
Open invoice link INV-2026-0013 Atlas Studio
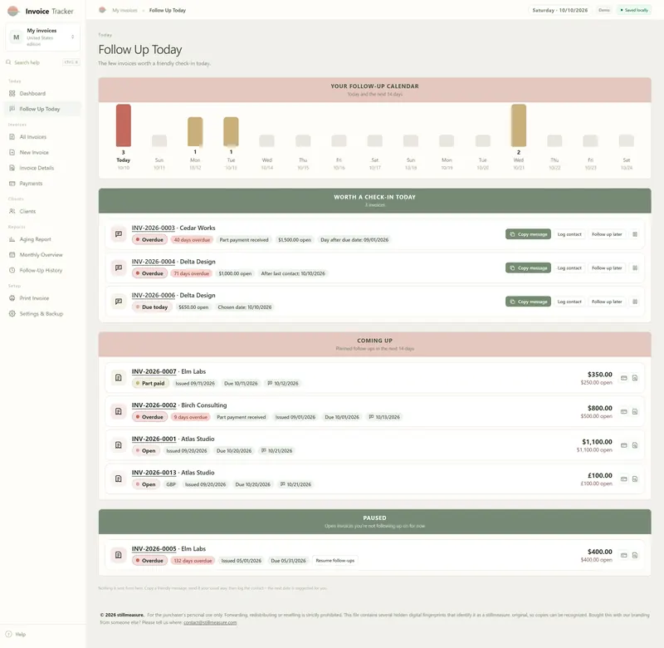click(x=154, y=473)
